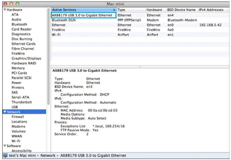Screen dimensions: 231x160
Task: Show Memory information
Action: 18,68
